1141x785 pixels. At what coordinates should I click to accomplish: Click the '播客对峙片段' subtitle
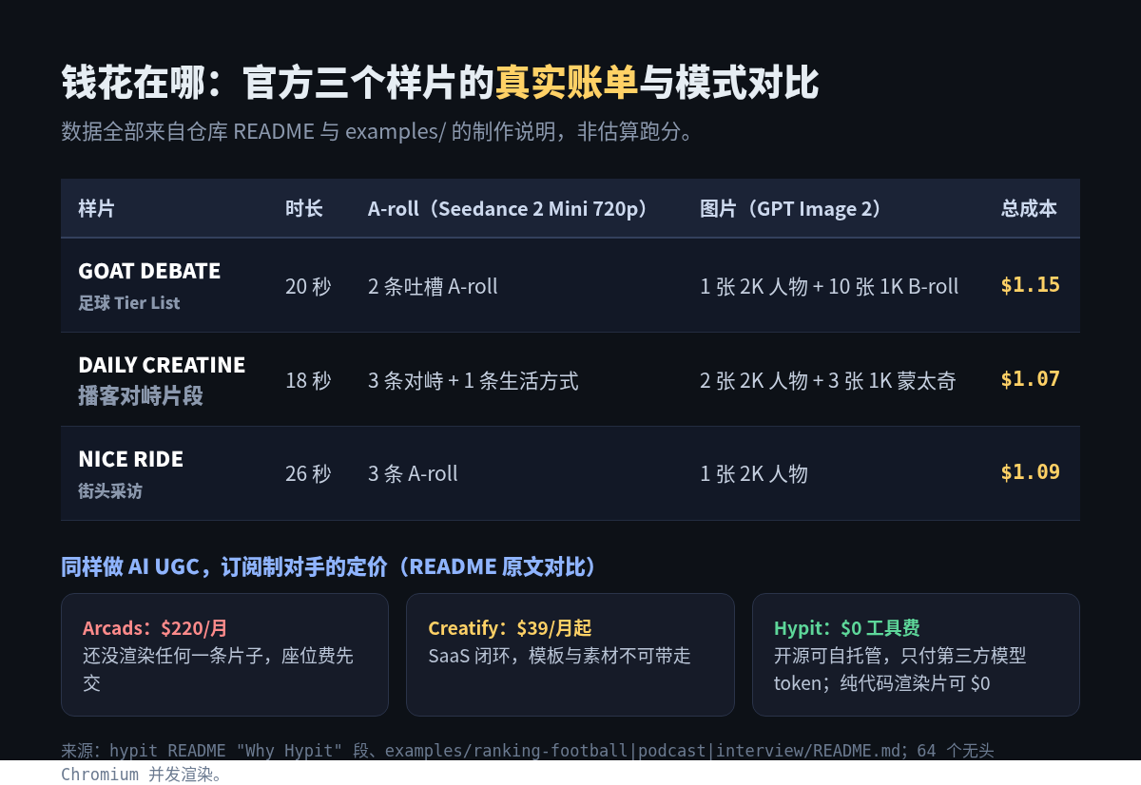click(141, 395)
